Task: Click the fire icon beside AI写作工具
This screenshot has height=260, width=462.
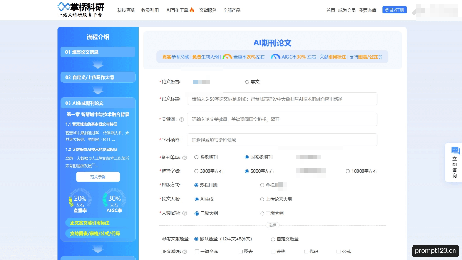Action: click(192, 10)
